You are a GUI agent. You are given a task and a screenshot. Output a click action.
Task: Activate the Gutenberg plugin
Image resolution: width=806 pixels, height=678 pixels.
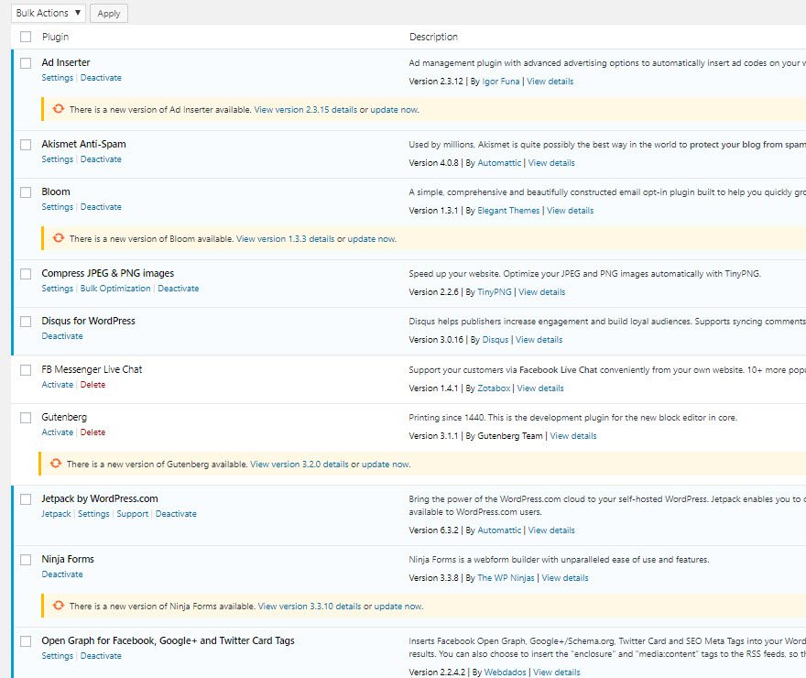coord(58,432)
